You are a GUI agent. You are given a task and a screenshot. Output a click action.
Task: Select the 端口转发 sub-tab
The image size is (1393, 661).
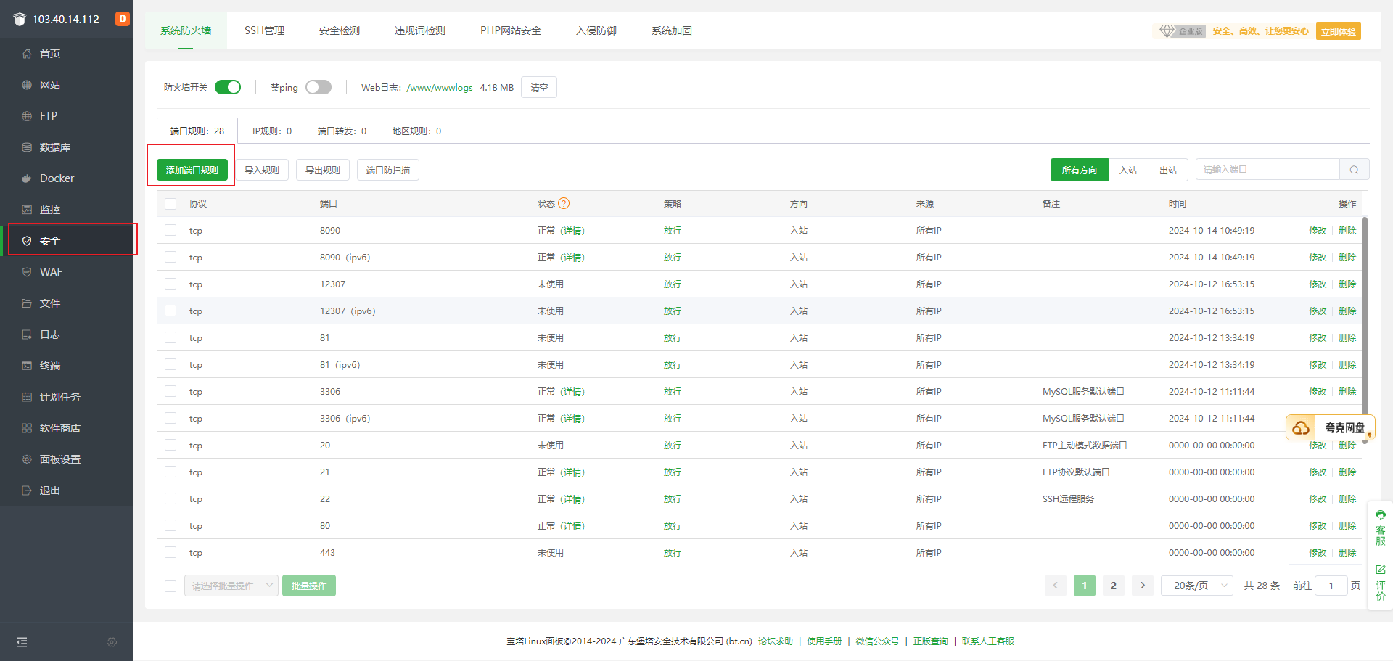[342, 131]
